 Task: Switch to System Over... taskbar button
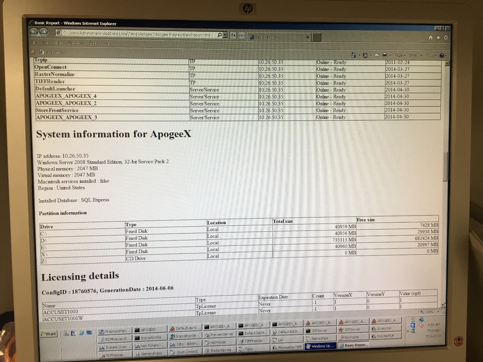tap(115, 347)
